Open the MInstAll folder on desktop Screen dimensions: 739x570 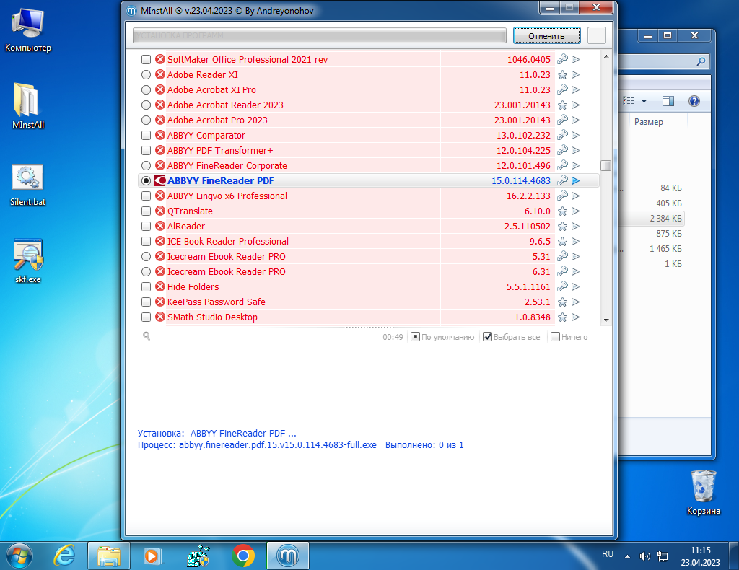point(28,105)
